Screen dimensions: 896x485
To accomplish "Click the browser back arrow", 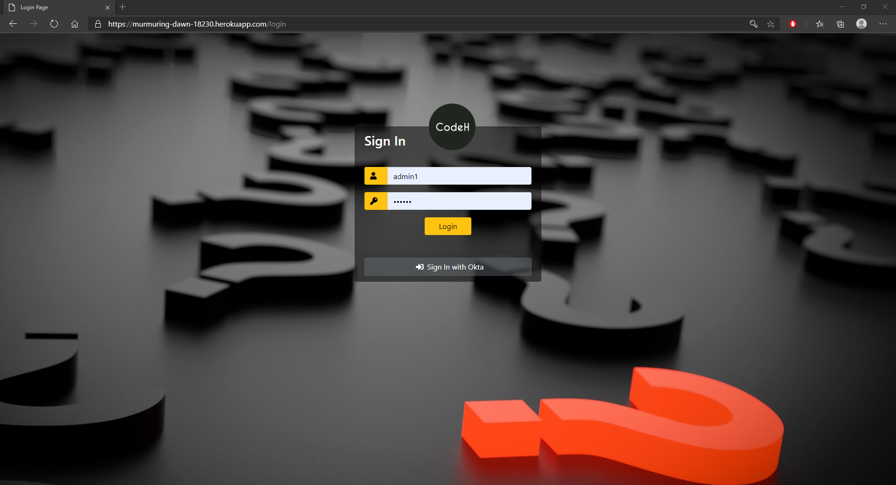I will [13, 24].
